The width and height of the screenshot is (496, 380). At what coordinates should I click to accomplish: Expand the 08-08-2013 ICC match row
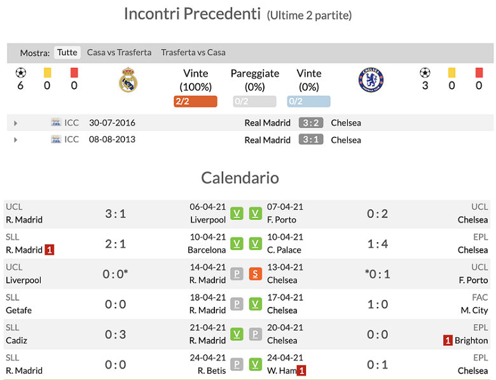pos(16,140)
